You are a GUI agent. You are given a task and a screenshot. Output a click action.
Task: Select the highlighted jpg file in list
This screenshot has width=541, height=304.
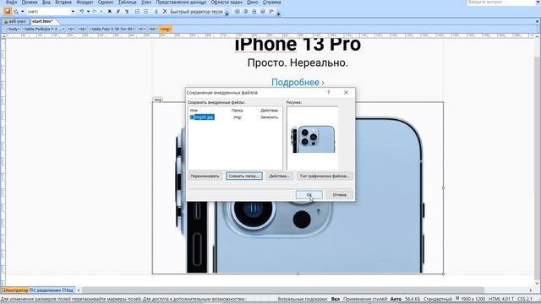tap(202, 117)
